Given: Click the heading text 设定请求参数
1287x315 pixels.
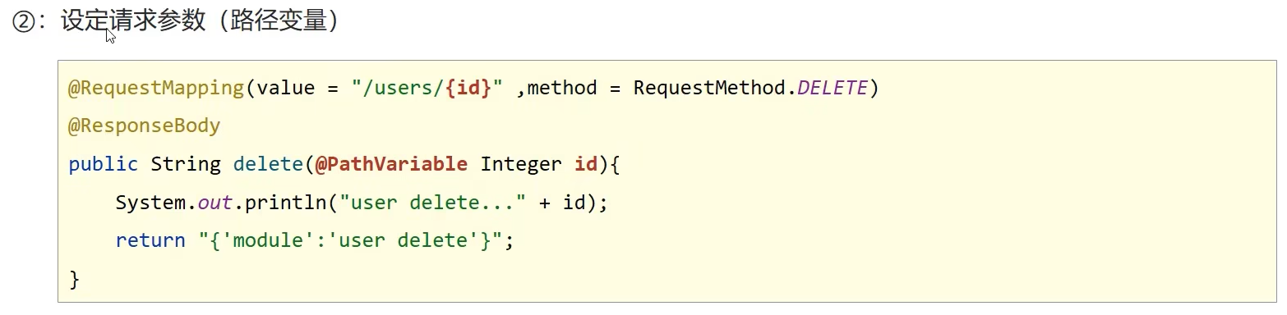Looking at the screenshot, I should [132, 21].
